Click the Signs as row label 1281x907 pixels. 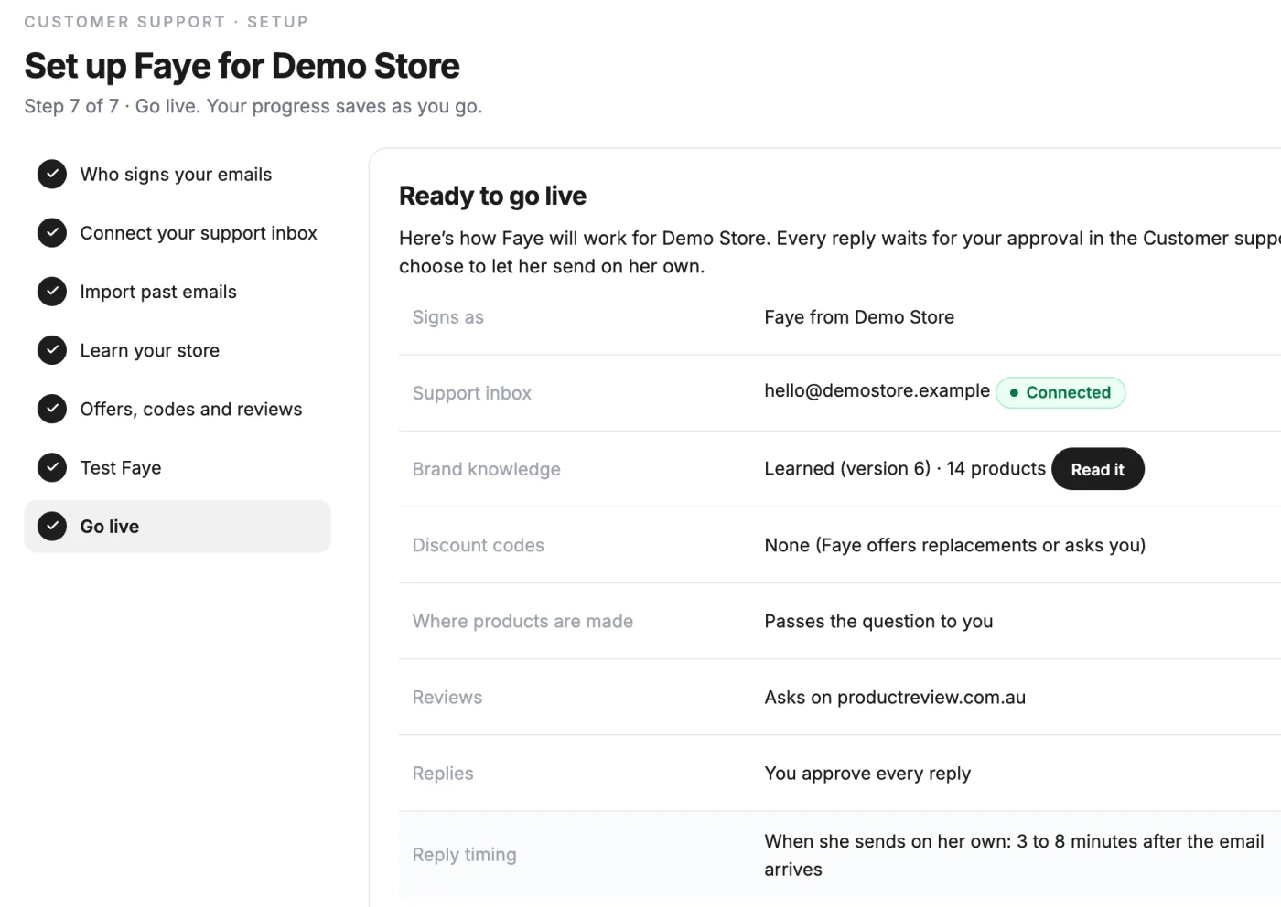[x=447, y=317]
